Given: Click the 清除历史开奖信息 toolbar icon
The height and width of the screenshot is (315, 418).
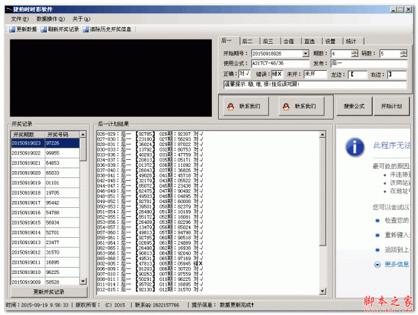Looking at the screenshot, I should click(86, 29).
